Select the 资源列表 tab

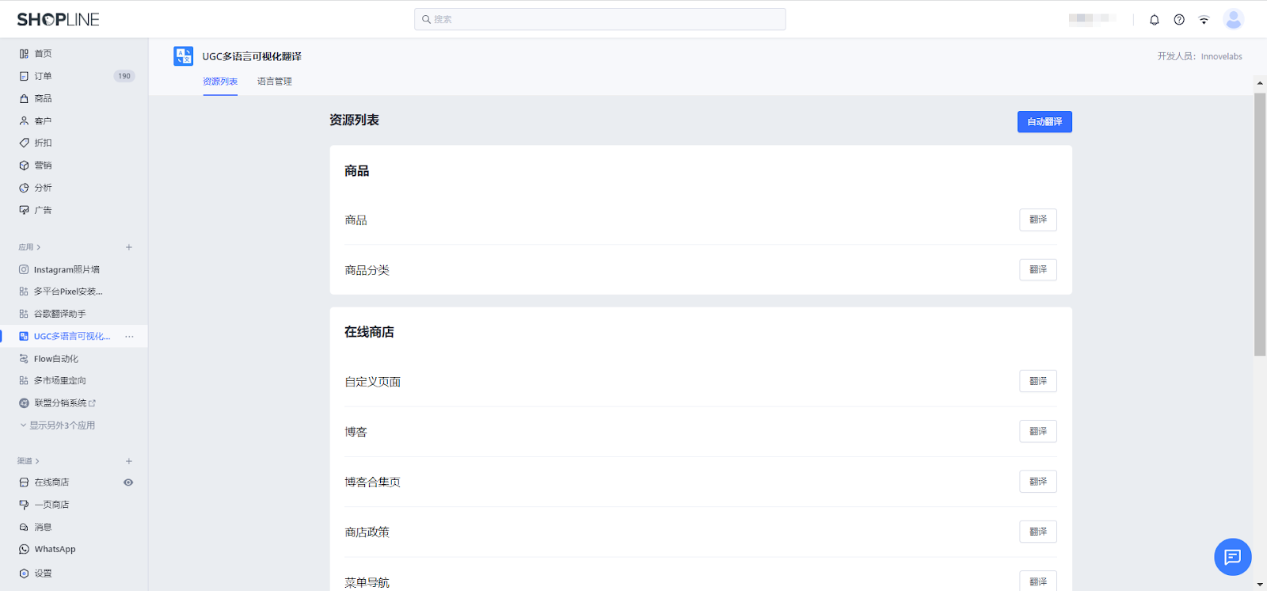[220, 82]
